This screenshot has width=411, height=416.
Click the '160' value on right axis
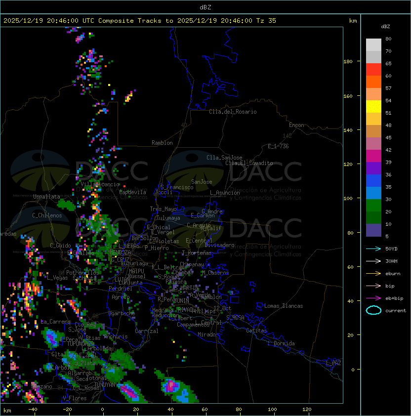(x=348, y=96)
